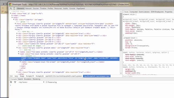Select the Styles sidebar tab
The height and width of the screenshot is (98, 174).
click(126, 12)
